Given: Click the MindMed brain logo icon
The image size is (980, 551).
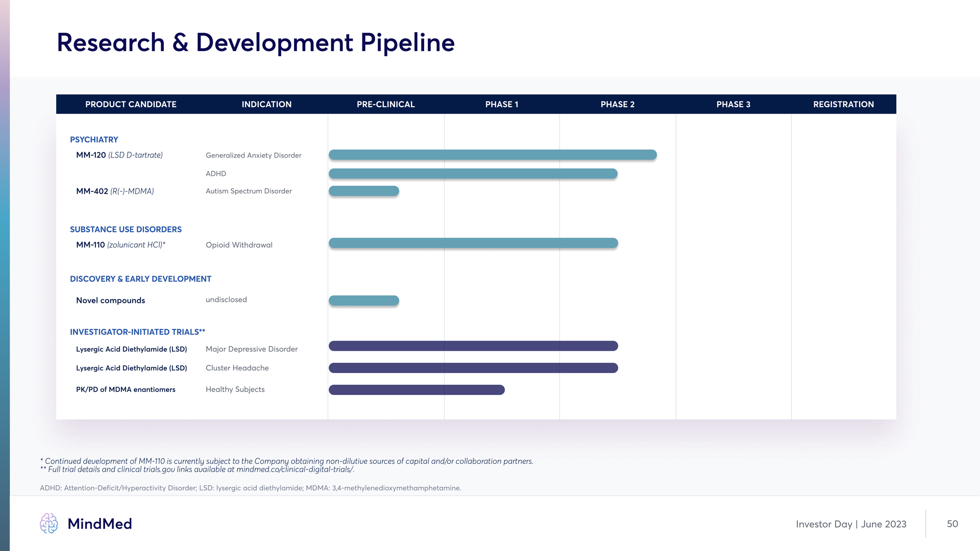Looking at the screenshot, I should tap(49, 523).
